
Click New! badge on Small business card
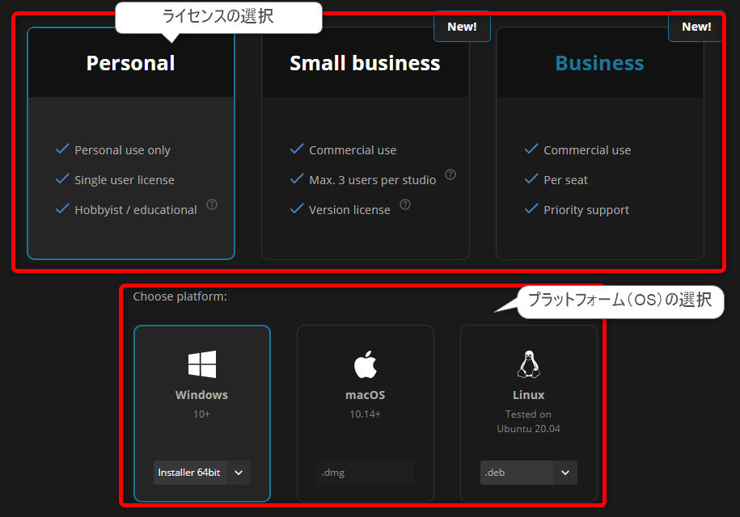pyautogui.click(x=462, y=27)
